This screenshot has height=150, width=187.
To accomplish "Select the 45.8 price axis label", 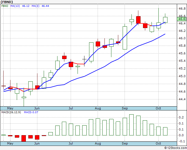I will point(182,46).
